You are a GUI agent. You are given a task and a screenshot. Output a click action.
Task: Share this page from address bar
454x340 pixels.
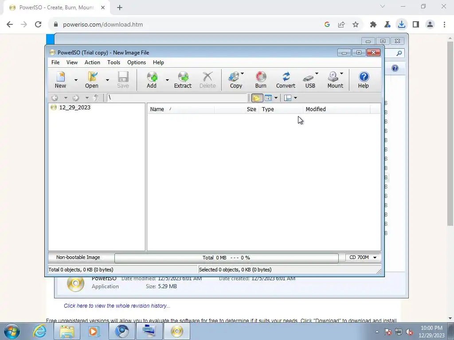341,25
